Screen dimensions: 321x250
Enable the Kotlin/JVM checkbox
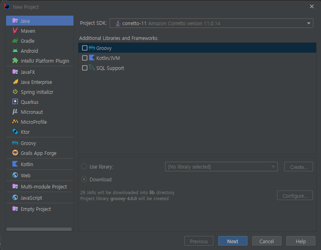pos(85,58)
